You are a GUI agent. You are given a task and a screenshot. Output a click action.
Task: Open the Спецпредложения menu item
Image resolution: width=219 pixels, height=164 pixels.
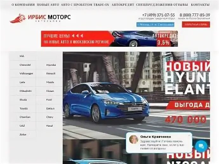point(154,5)
